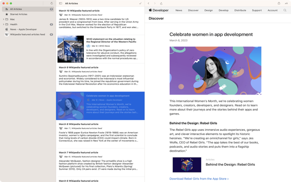Click Wikipedia icon on March 8 article
Viewport: 291px width, 182px height.
click(x=61, y=128)
